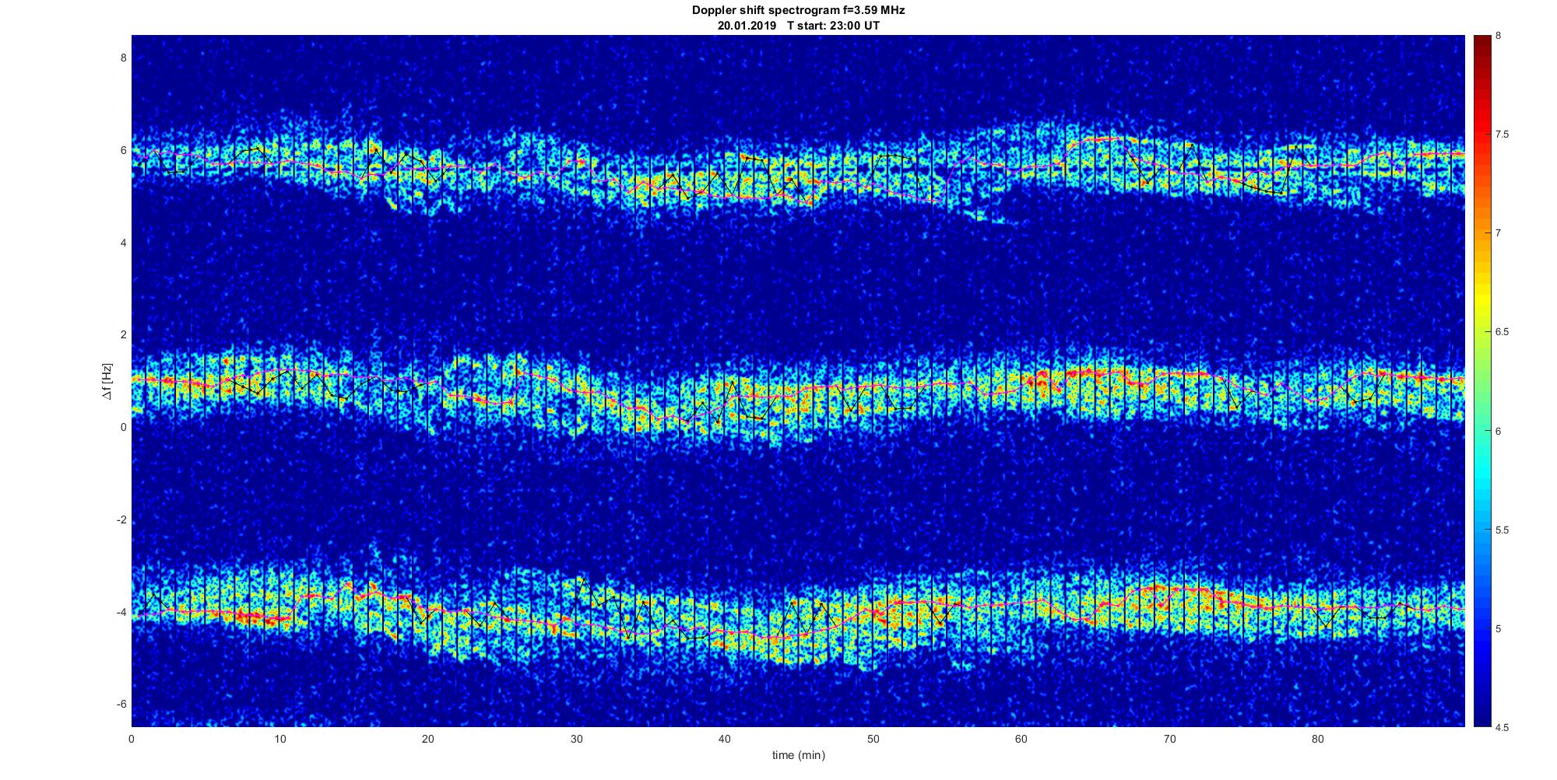The image size is (1557, 780).
Task: Click the x-axis tick label '10'
Action: tap(279, 739)
